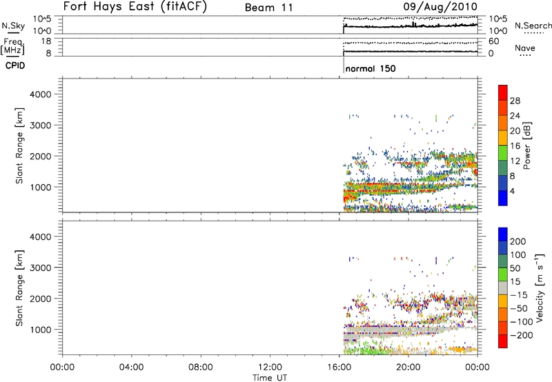Click the '08:00' time tick label
Image resolution: width=552 pixels, height=382 pixels.
(x=201, y=368)
